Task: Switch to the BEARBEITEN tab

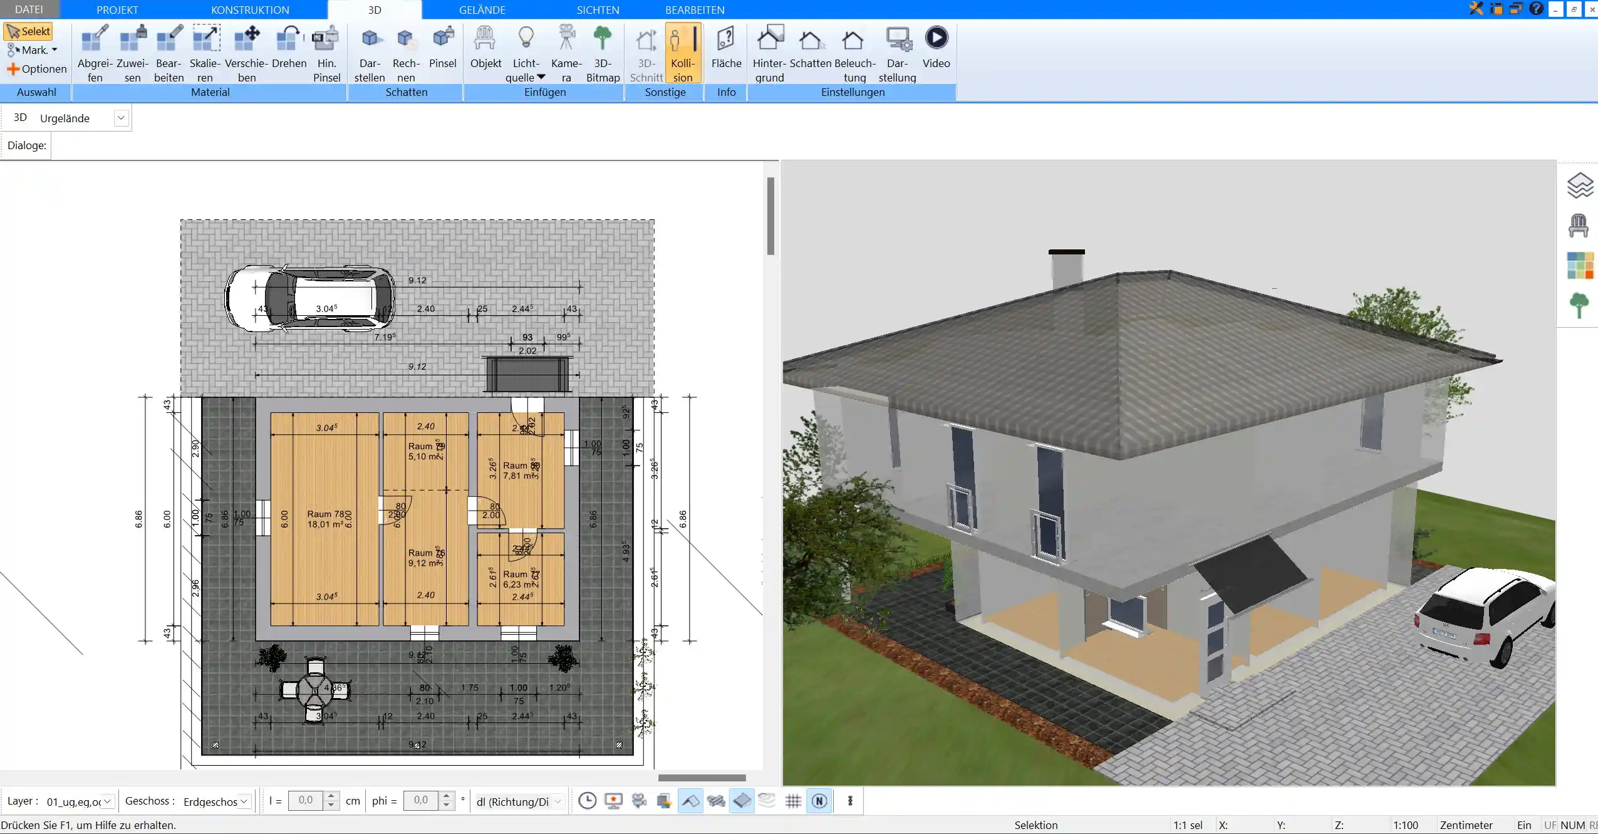Action: (695, 9)
